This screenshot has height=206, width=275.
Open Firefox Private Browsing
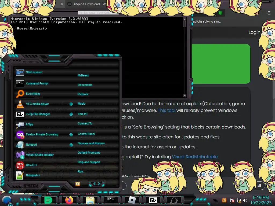37,135
